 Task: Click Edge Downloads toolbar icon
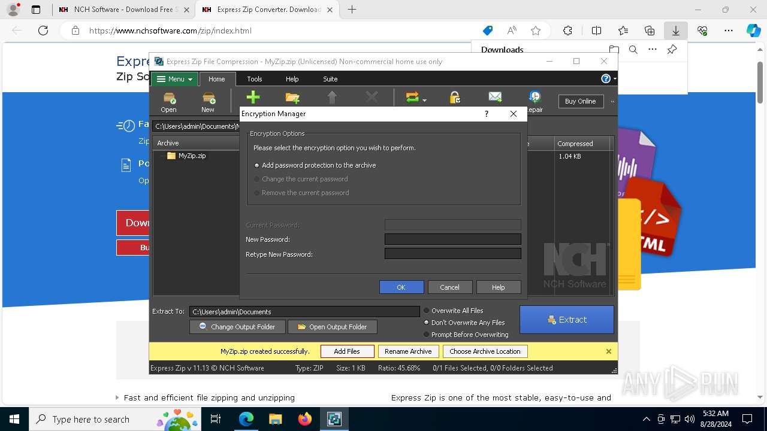pos(676,31)
